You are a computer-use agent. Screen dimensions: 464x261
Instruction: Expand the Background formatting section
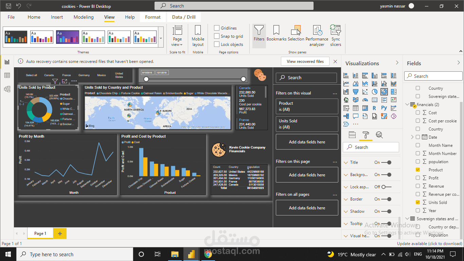click(x=346, y=175)
